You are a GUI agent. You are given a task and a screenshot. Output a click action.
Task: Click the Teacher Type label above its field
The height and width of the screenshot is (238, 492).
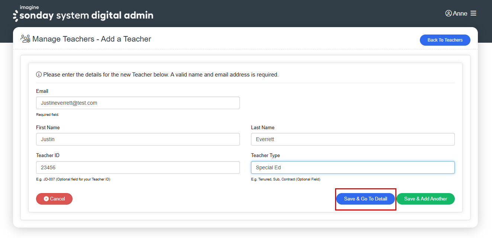[265, 155]
